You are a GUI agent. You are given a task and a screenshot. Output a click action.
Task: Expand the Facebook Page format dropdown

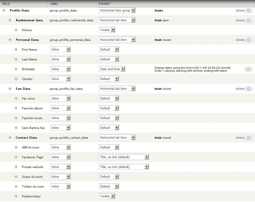(x=124, y=157)
